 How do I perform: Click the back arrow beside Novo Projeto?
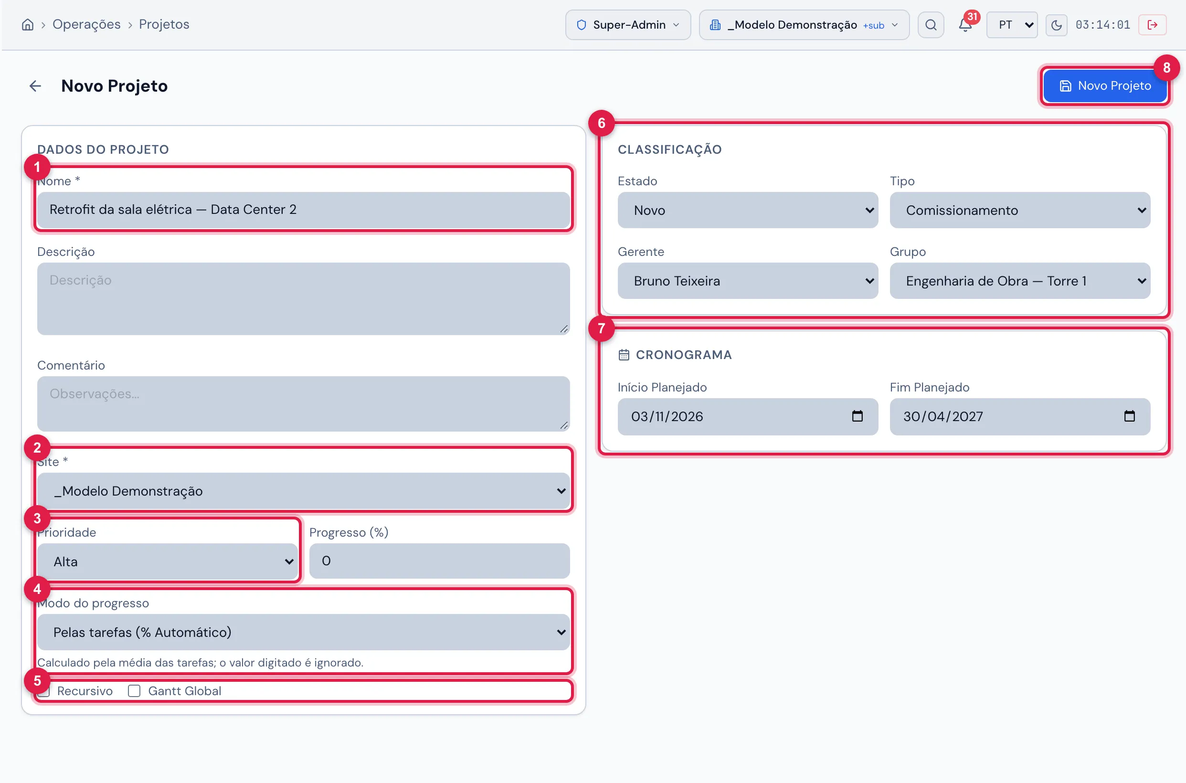click(35, 86)
